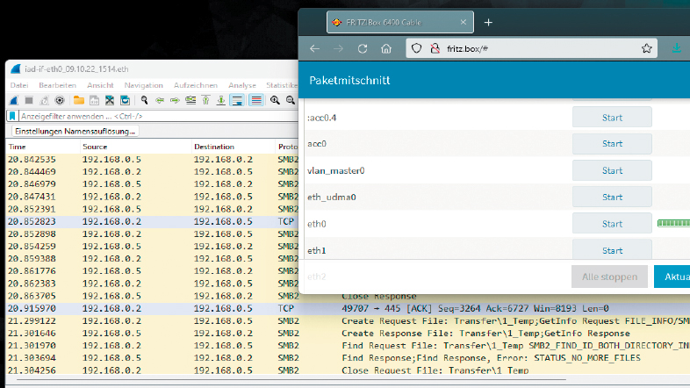Jump to the last packet icon
This screenshot has width=690, height=388.
(x=221, y=101)
